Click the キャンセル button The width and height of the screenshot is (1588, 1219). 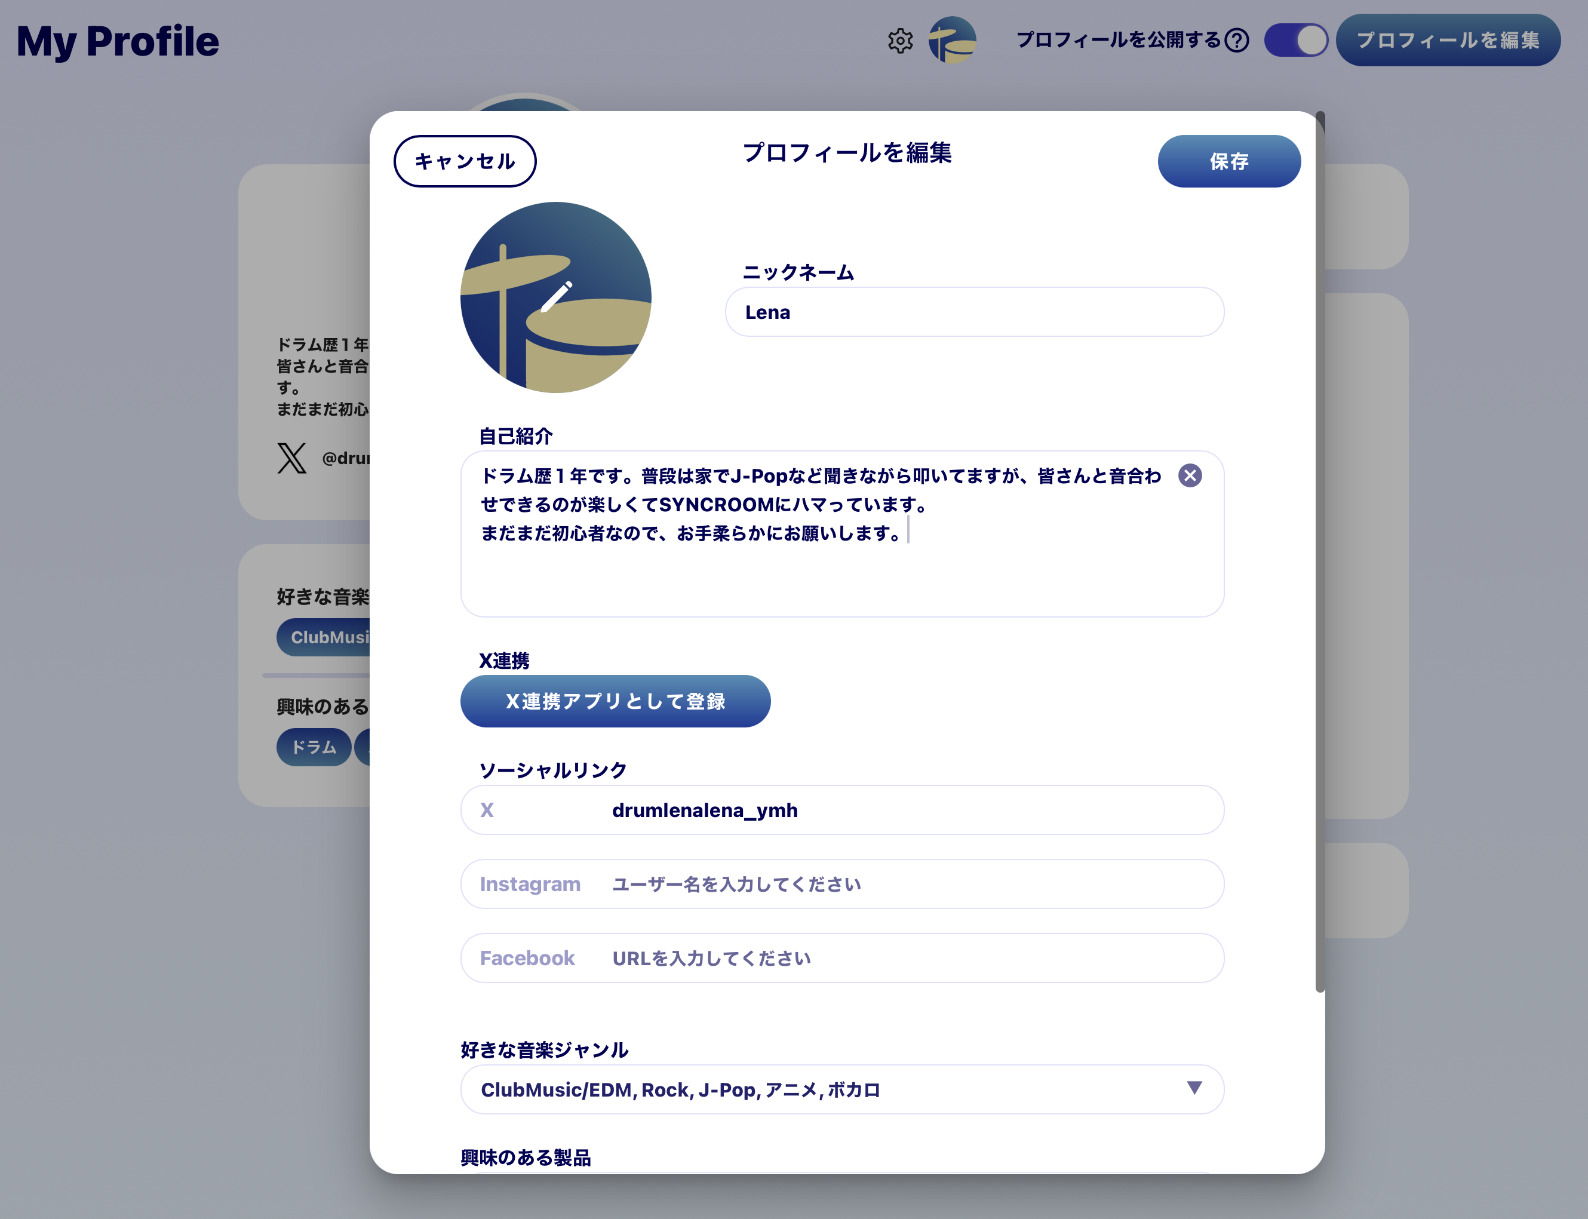click(464, 161)
